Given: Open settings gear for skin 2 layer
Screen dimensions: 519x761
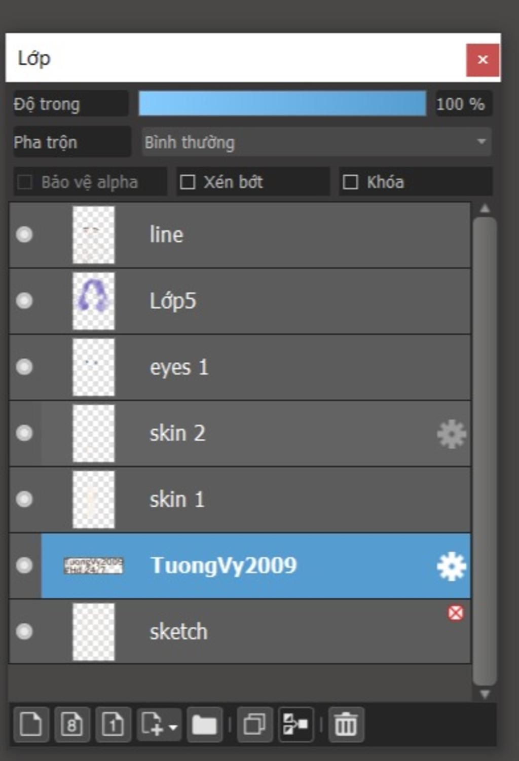Looking at the screenshot, I should click(x=451, y=434).
